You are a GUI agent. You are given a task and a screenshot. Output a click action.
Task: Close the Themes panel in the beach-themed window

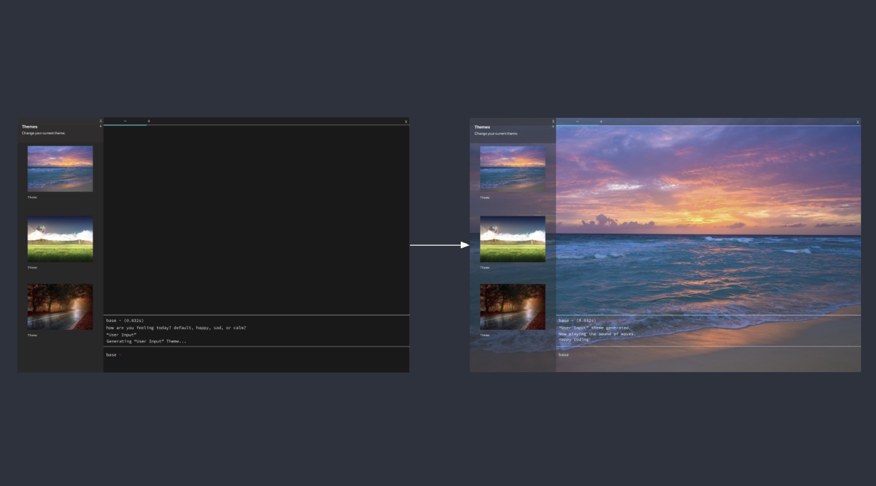[x=553, y=121]
